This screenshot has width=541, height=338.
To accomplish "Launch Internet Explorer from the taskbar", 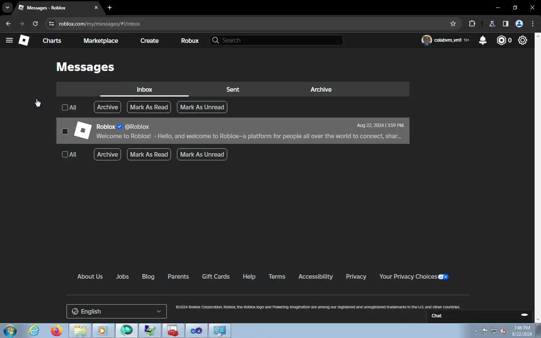I will tap(34, 331).
